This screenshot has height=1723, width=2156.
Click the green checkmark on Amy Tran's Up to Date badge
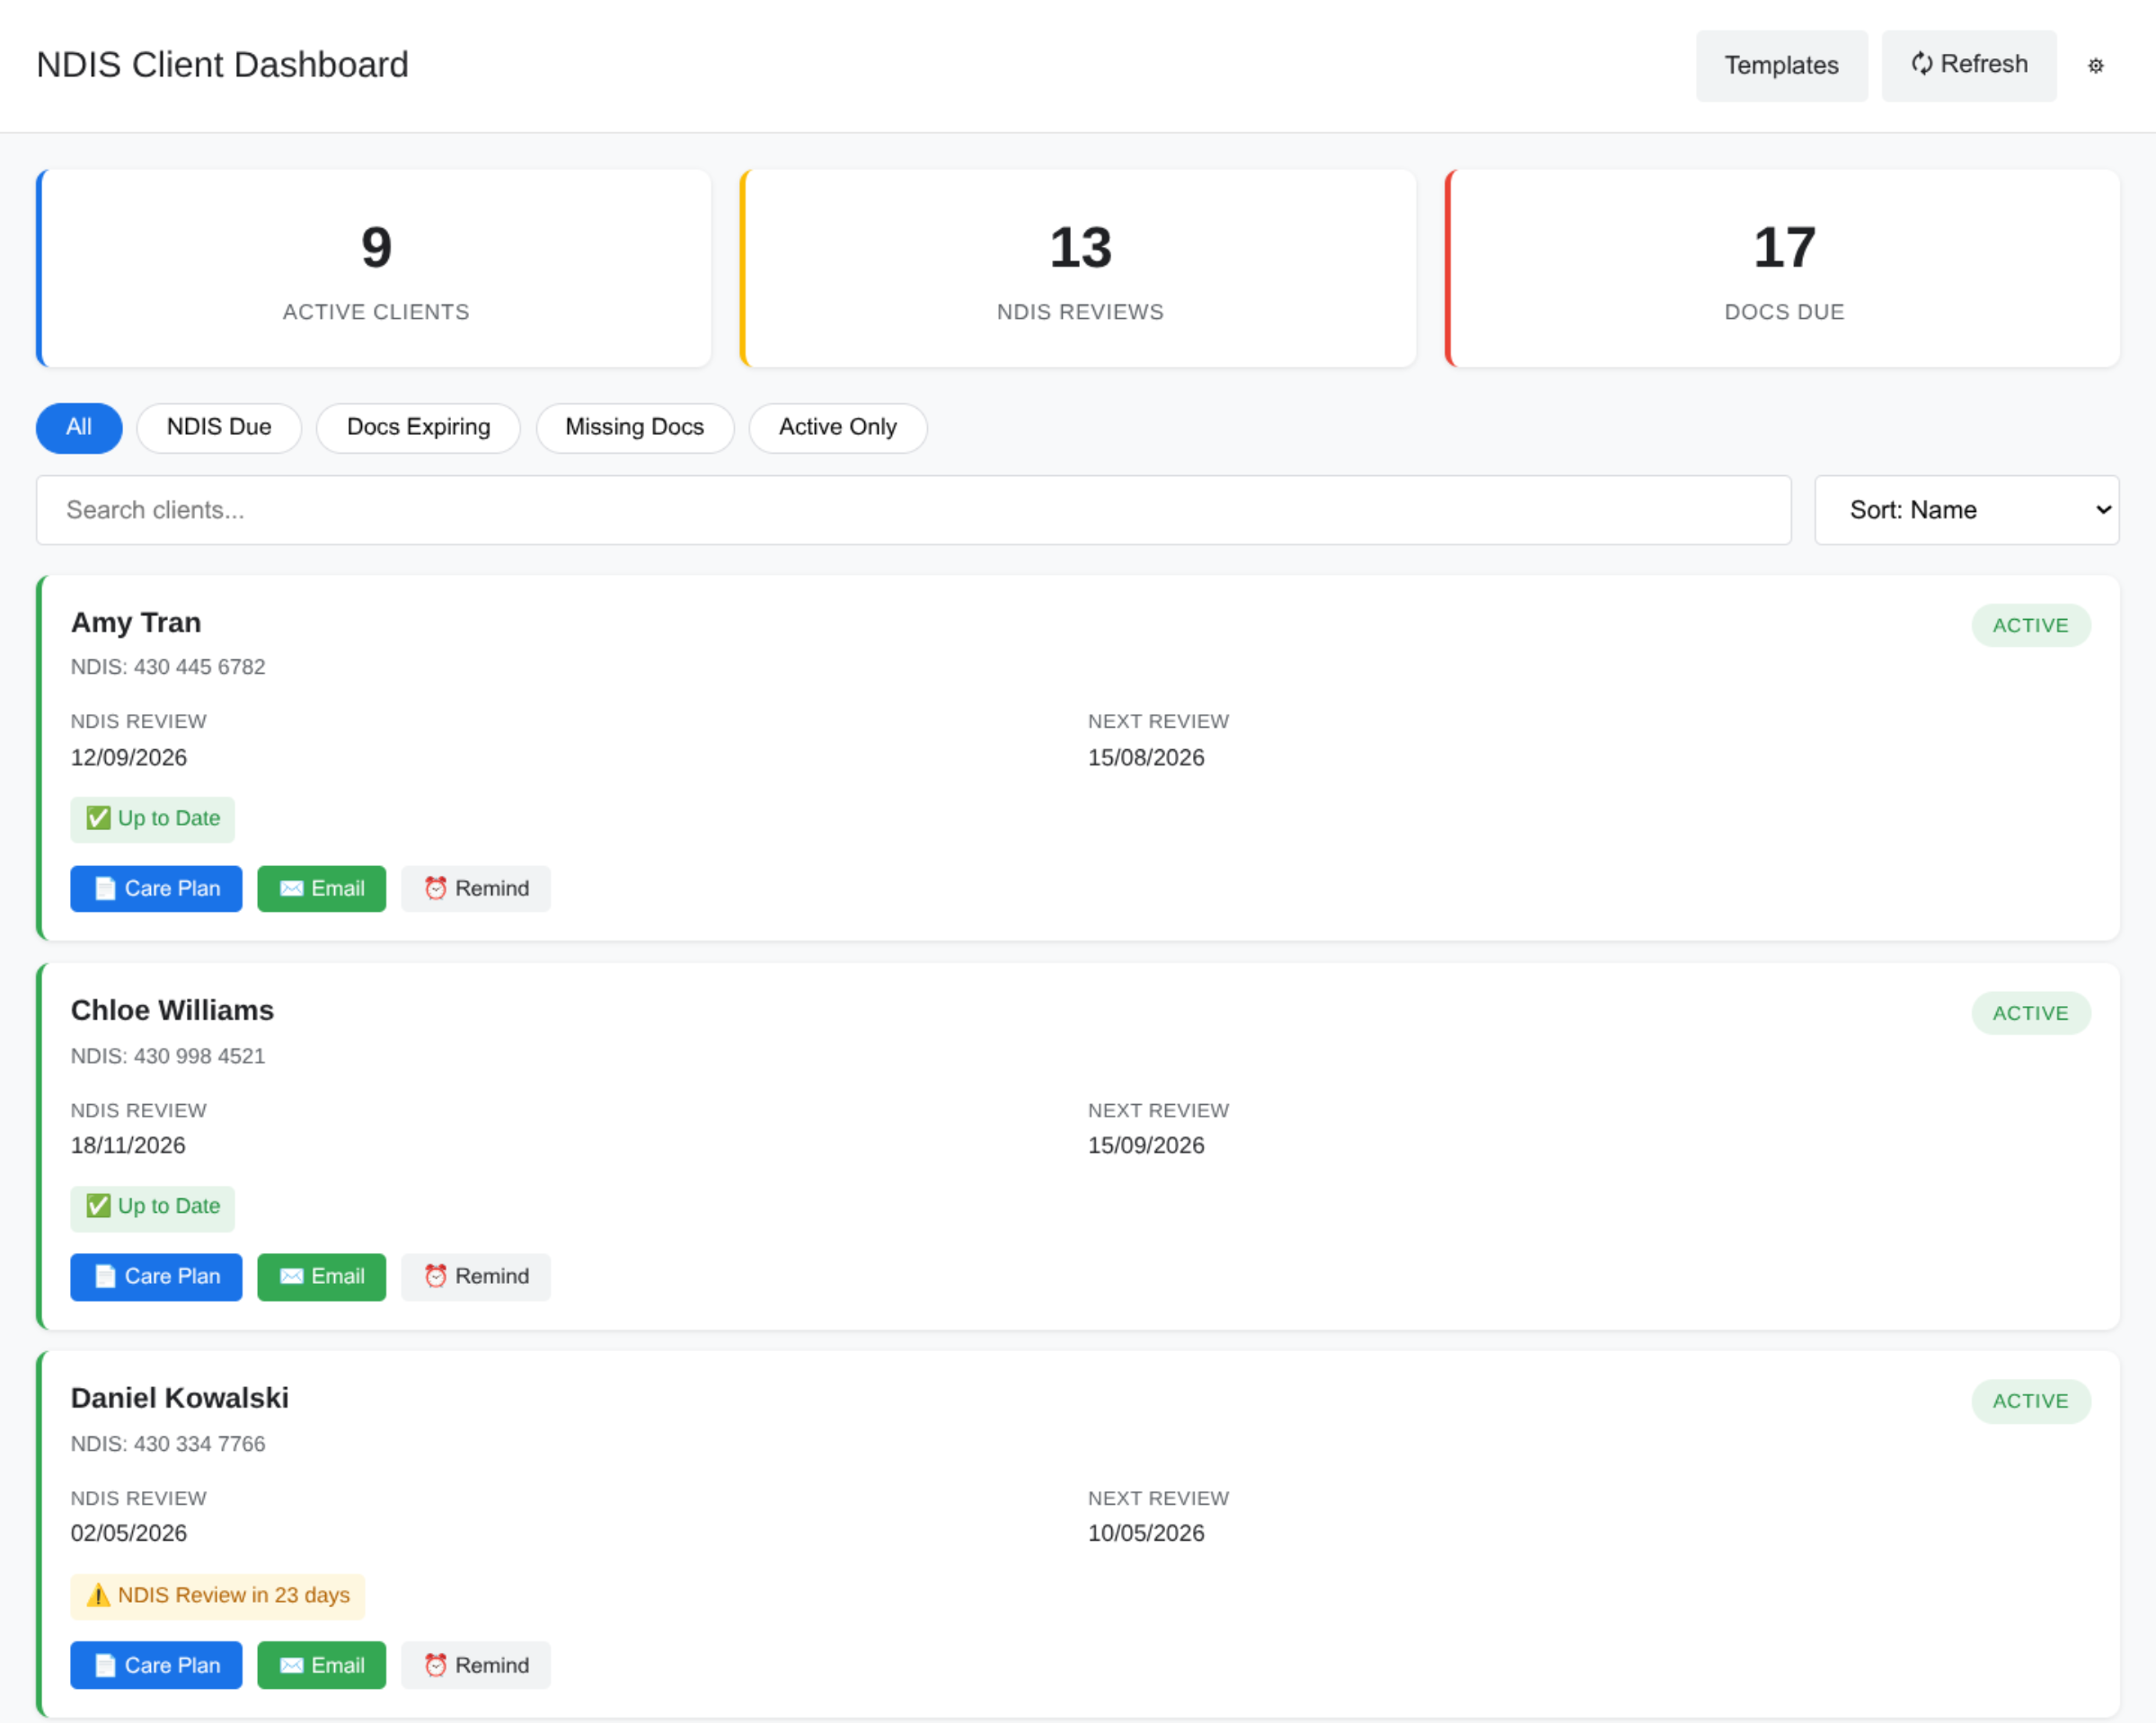point(98,818)
